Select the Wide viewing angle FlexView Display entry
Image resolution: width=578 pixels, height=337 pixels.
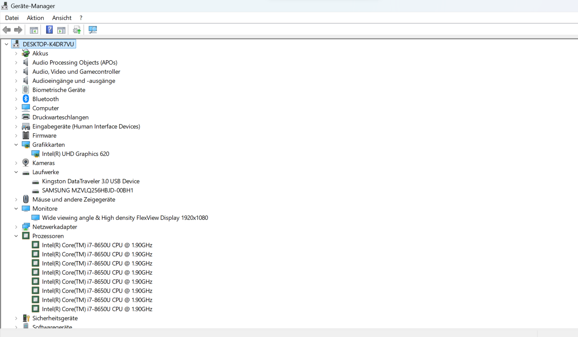point(125,217)
